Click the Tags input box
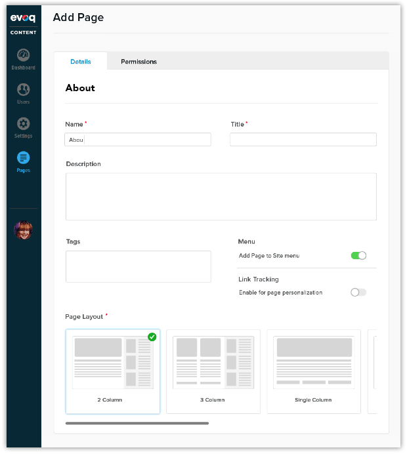The image size is (407, 454). pos(138,266)
